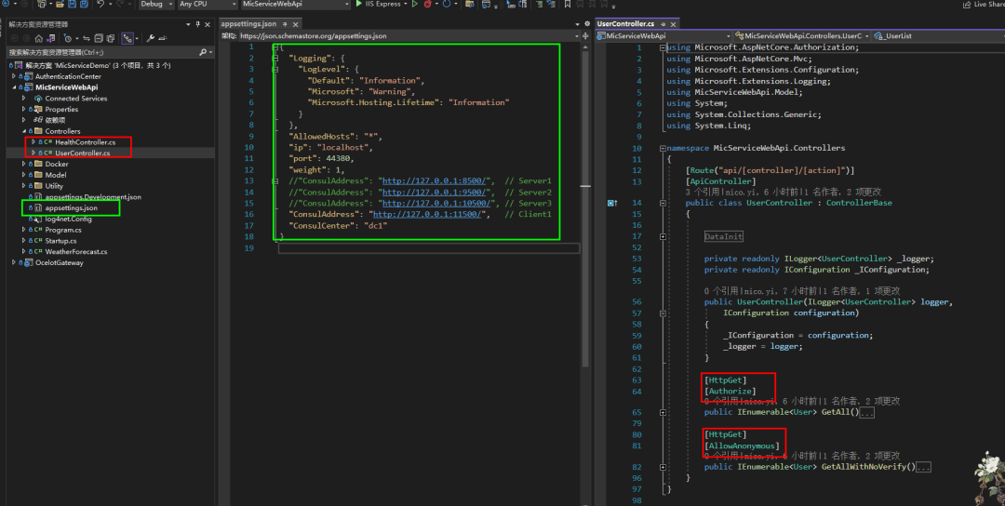Viewport: 1005px width, 506px height.
Task: Click Show All Files icon in Solution Explorer
Action: pyautogui.click(x=110, y=38)
